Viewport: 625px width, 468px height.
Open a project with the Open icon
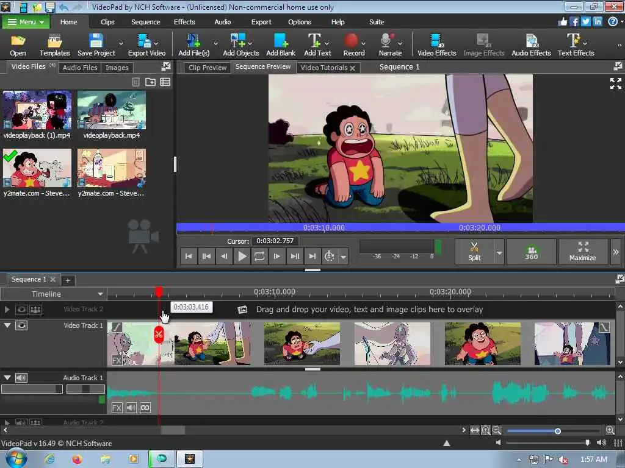[18, 45]
